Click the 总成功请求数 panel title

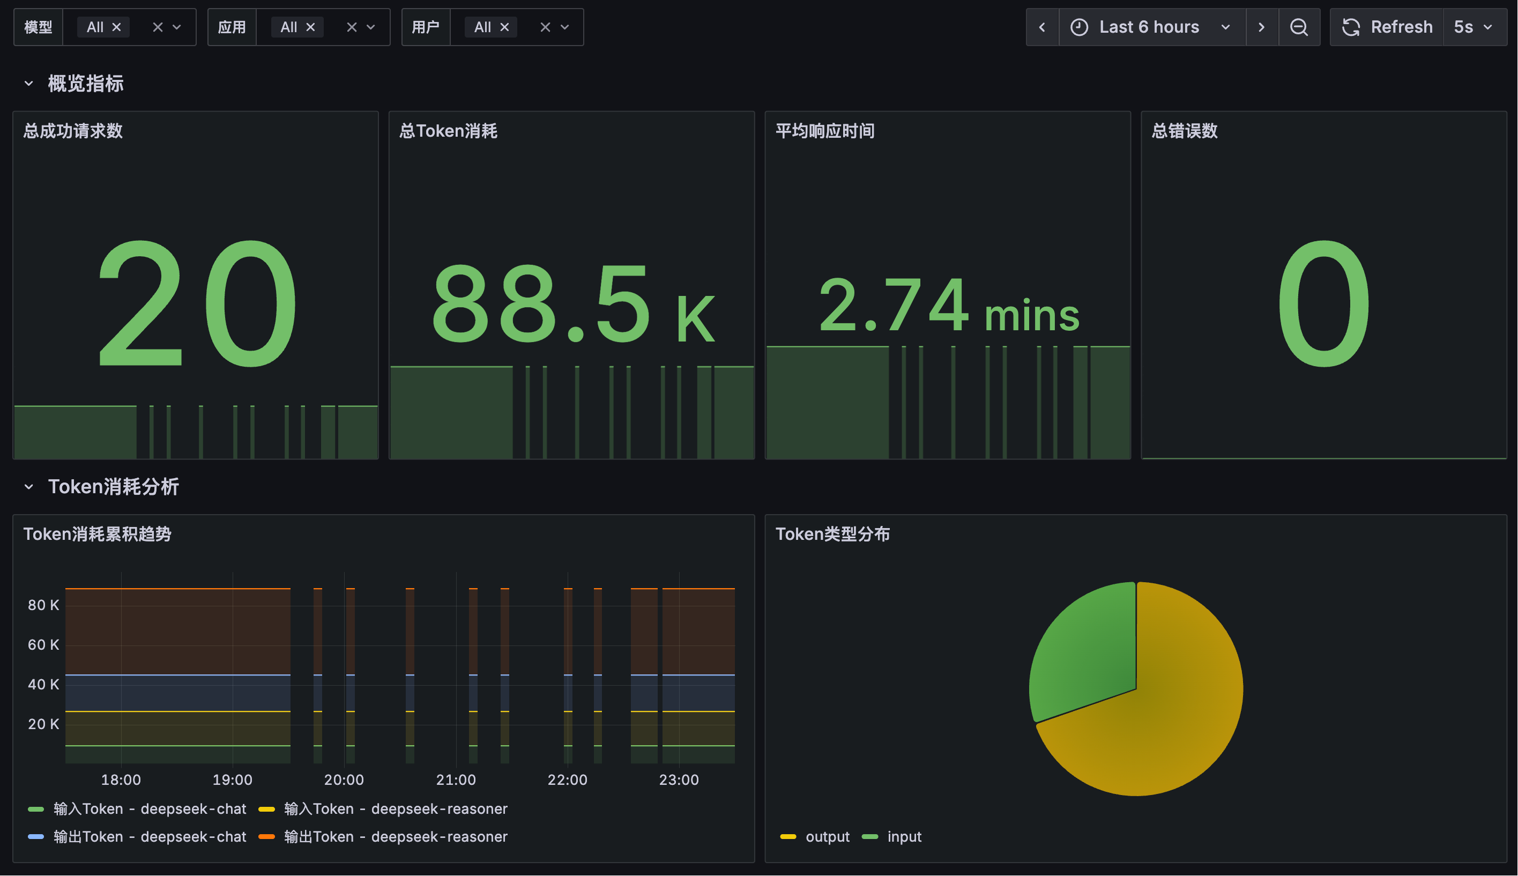pos(73,131)
